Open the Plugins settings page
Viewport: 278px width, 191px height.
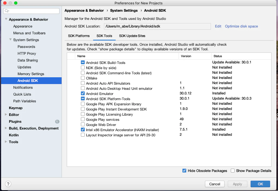click(x=15, y=122)
